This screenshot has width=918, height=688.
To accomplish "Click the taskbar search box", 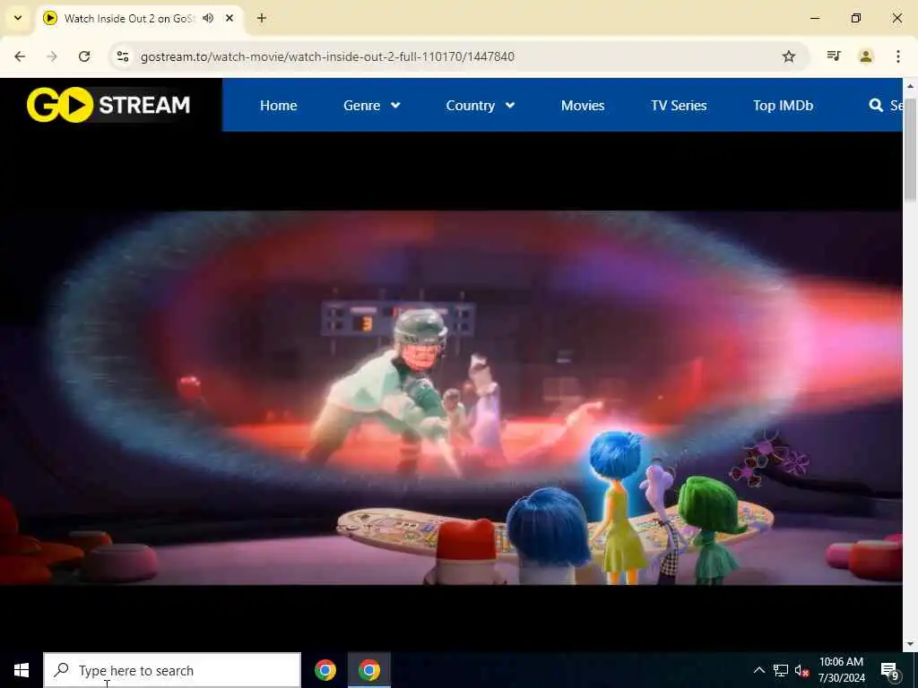I will tap(172, 670).
